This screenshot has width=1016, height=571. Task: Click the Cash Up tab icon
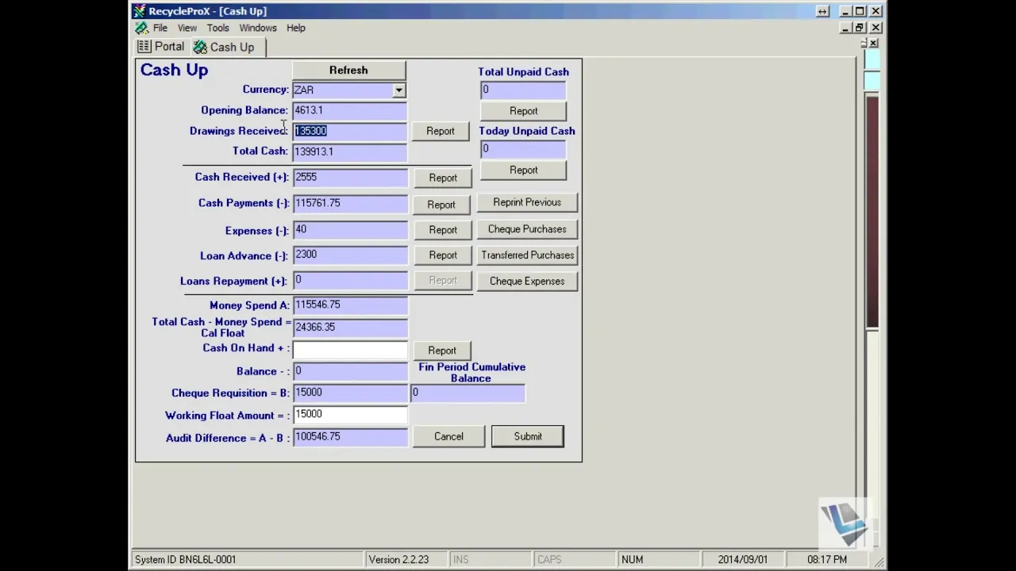coord(200,48)
